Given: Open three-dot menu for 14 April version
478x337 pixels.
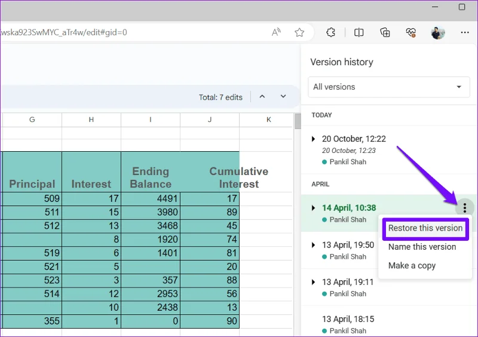Looking at the screenshot, I should (465, 208).
